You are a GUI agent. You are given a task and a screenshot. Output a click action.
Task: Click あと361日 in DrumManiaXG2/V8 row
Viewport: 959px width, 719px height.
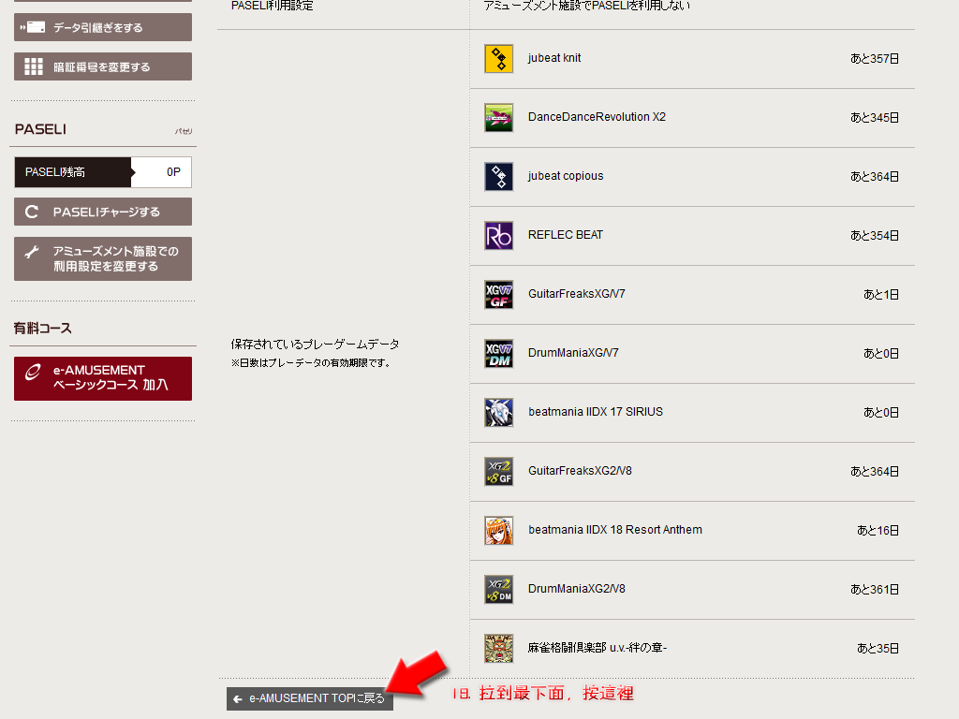pyautogui.click(x=875, y=590)
